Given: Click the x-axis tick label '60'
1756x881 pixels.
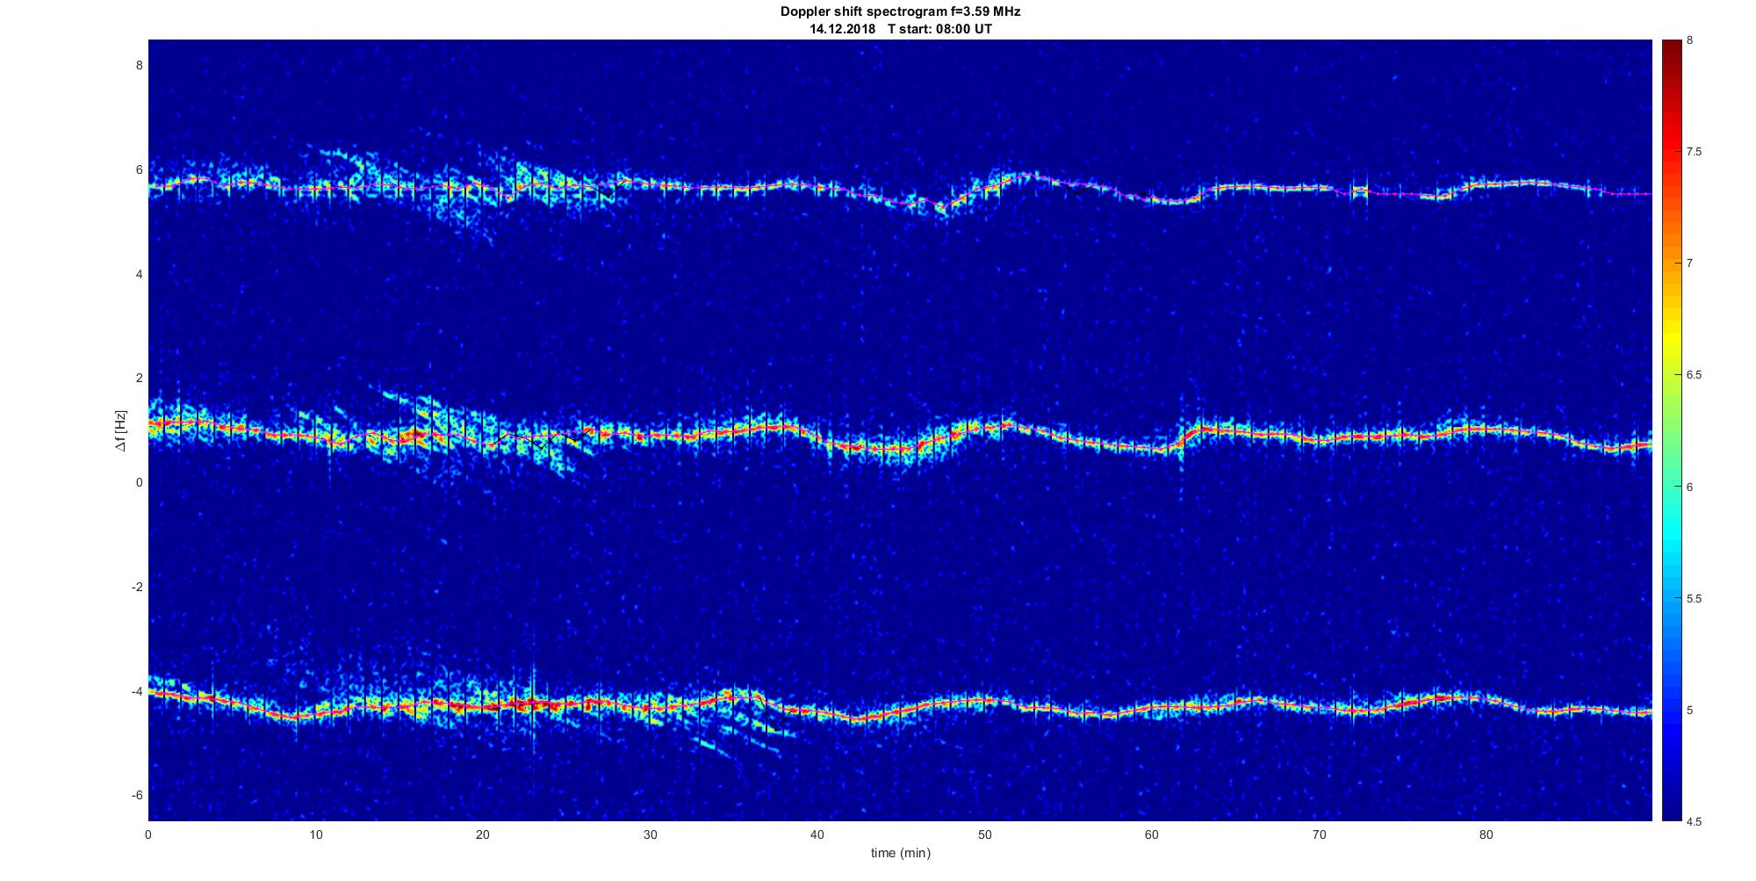Looking at the screenshot, I should pyautogui.click(x=1151, y=835).
